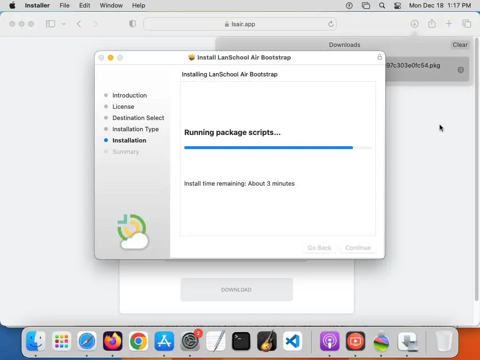Open TextEdit from the Dock

pos(216,341)
